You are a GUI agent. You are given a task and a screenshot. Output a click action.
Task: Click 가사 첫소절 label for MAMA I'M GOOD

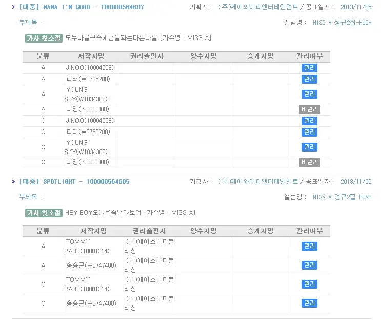tap(44, 38)
